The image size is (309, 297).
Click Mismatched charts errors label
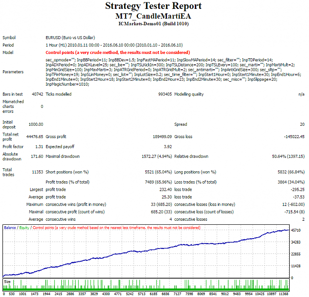point(13,106)
